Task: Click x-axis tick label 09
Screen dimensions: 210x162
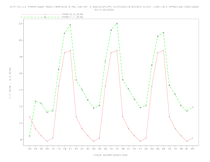Action: click(47, 149)
